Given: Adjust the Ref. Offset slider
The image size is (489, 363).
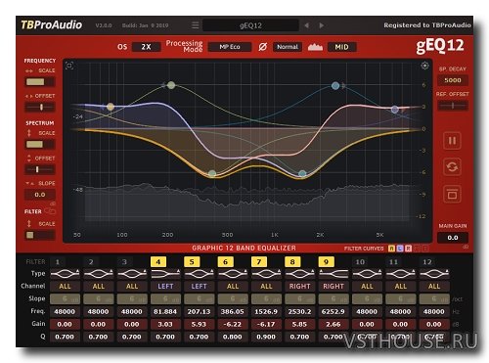Looking at the screenshot, I should click(x=453, y=106).
